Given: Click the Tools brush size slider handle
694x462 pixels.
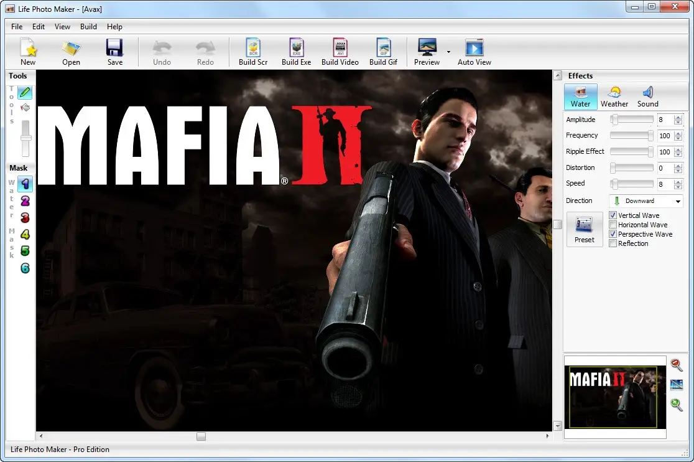Looking at the screenshot, I should (x=25, y=138).
